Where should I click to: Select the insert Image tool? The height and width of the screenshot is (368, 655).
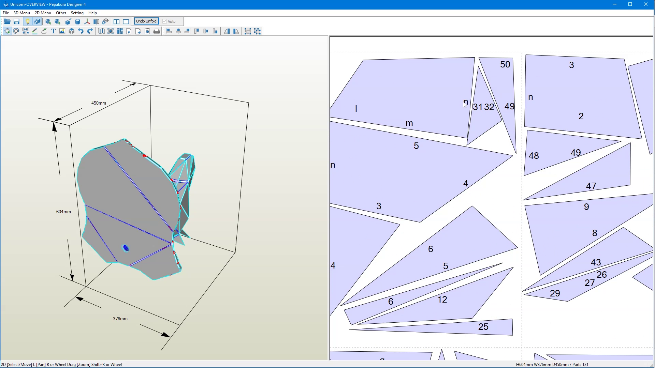62,31
